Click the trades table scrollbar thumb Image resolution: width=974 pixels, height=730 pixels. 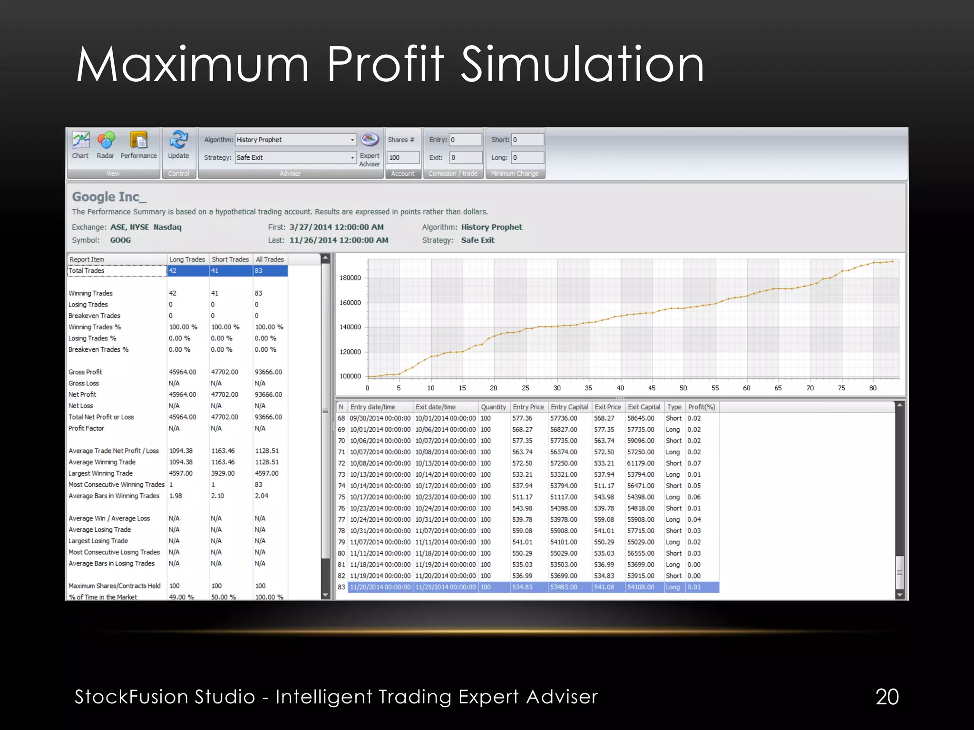click(899, 572)
